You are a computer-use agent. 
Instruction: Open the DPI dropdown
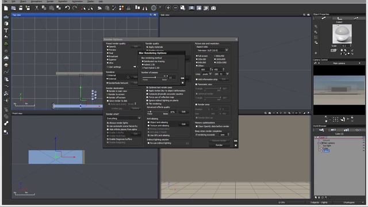(224, 74)
